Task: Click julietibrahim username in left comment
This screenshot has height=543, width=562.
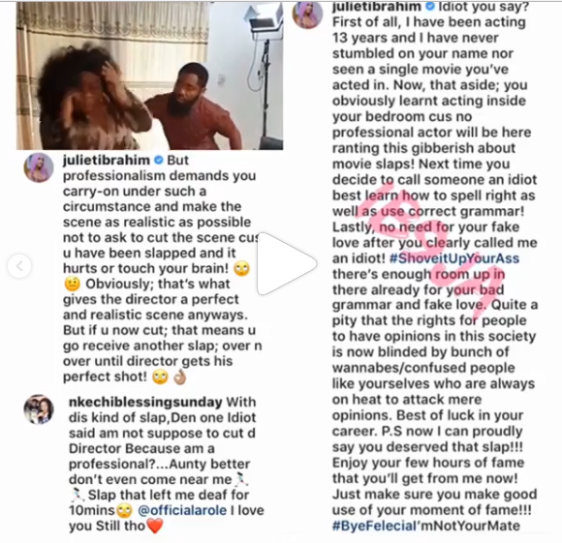Action: (x=107, y=160)
